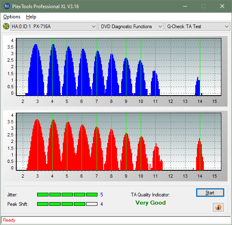Click the Jitter value 5

[102, 195]
